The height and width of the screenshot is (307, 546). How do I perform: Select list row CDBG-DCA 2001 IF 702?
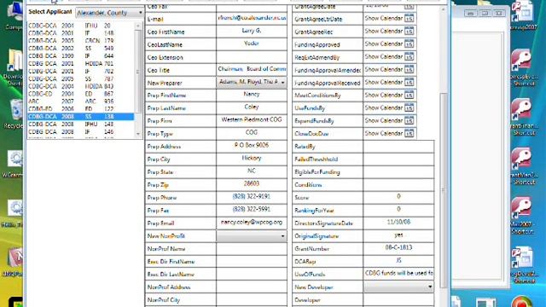coord(80,71)
